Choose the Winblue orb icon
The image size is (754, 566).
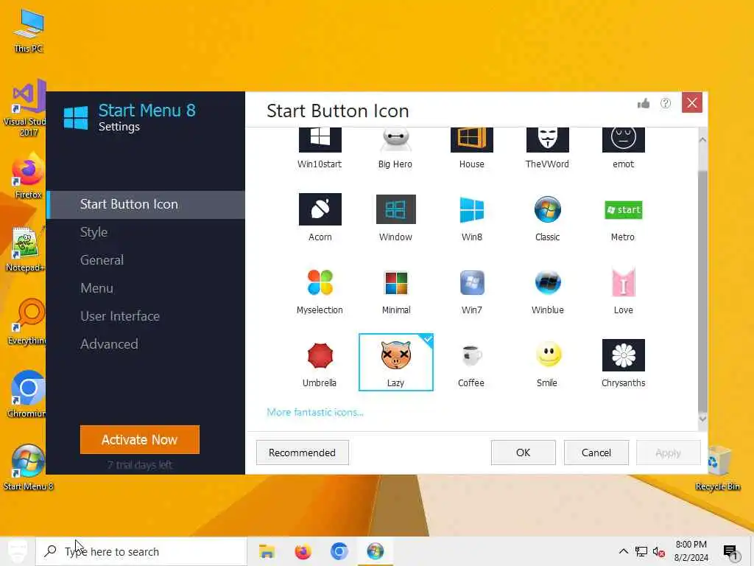coord(548,282)
